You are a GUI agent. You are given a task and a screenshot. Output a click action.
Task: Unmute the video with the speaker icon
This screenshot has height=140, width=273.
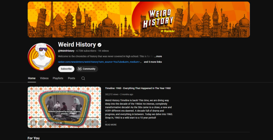point(42,123)
